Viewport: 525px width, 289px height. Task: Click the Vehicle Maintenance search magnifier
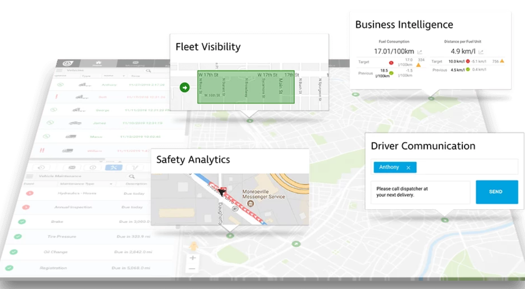[x=131, y=176]
